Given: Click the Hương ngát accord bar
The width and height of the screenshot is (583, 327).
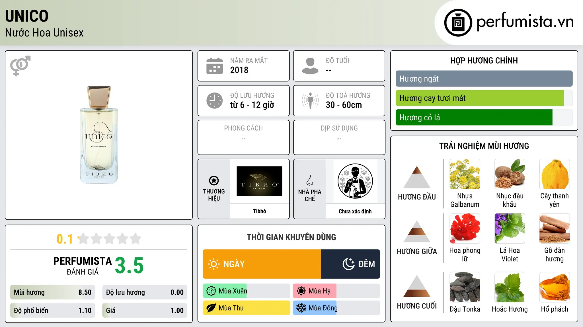Looking at the screenshot, I should [x=484, y=79].
